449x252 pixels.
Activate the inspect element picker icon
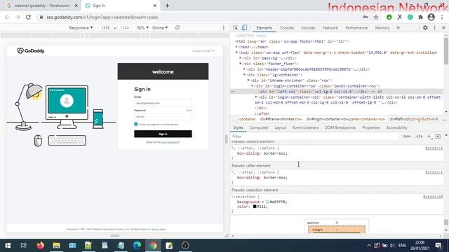(x=236, y=28)
